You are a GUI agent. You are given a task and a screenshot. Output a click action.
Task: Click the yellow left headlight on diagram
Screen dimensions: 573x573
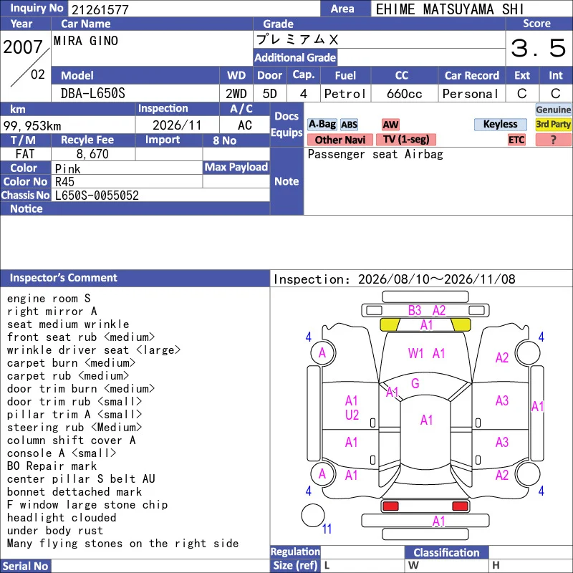pyautogui.click(x=390, y=324)
